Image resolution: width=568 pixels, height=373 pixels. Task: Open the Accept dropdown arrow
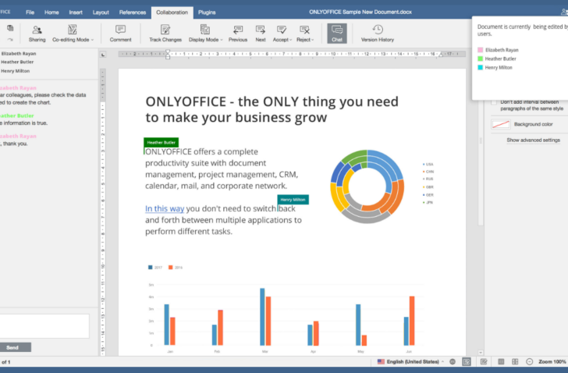point(290,40)
